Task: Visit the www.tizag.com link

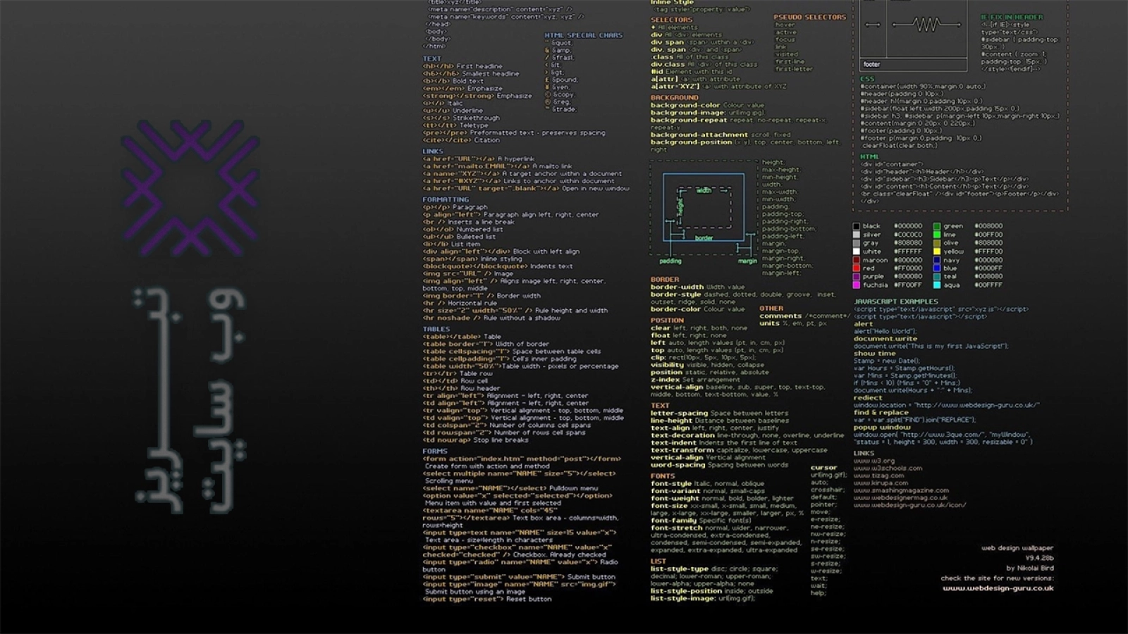Action: 878,475
